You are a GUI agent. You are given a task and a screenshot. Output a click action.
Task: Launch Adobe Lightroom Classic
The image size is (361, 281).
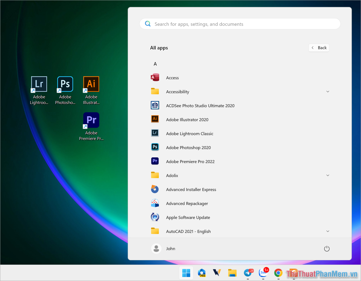pyautogui.click(x=190, y=134)
